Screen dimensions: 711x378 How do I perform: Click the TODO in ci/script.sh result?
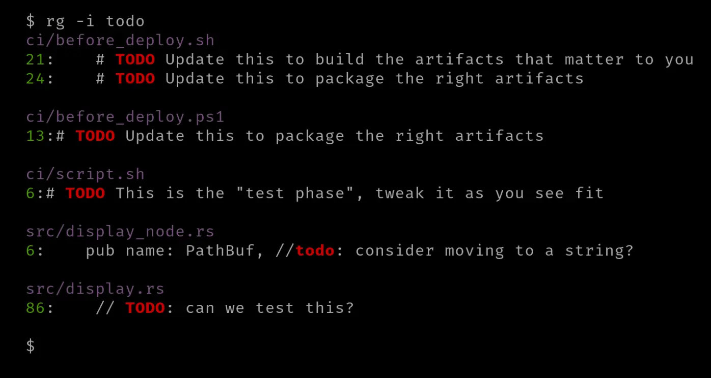tap(85, 194)
